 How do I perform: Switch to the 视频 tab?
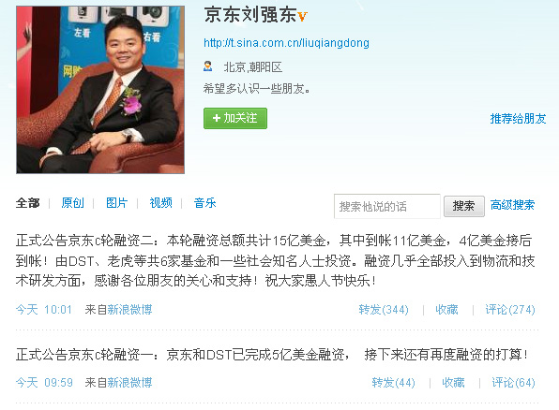[160, 203]
